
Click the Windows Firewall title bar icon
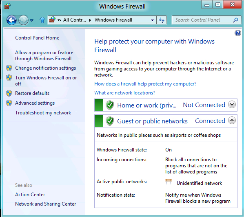tap(7, 6)
